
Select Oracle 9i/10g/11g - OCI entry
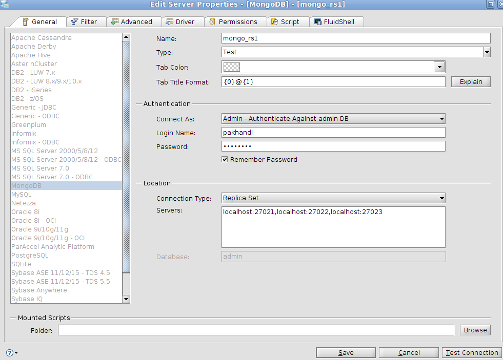coord(67,238)
